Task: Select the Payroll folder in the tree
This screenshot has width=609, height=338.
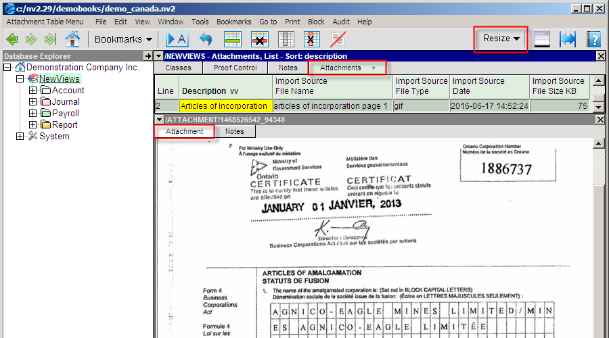Action: (65, 114)
